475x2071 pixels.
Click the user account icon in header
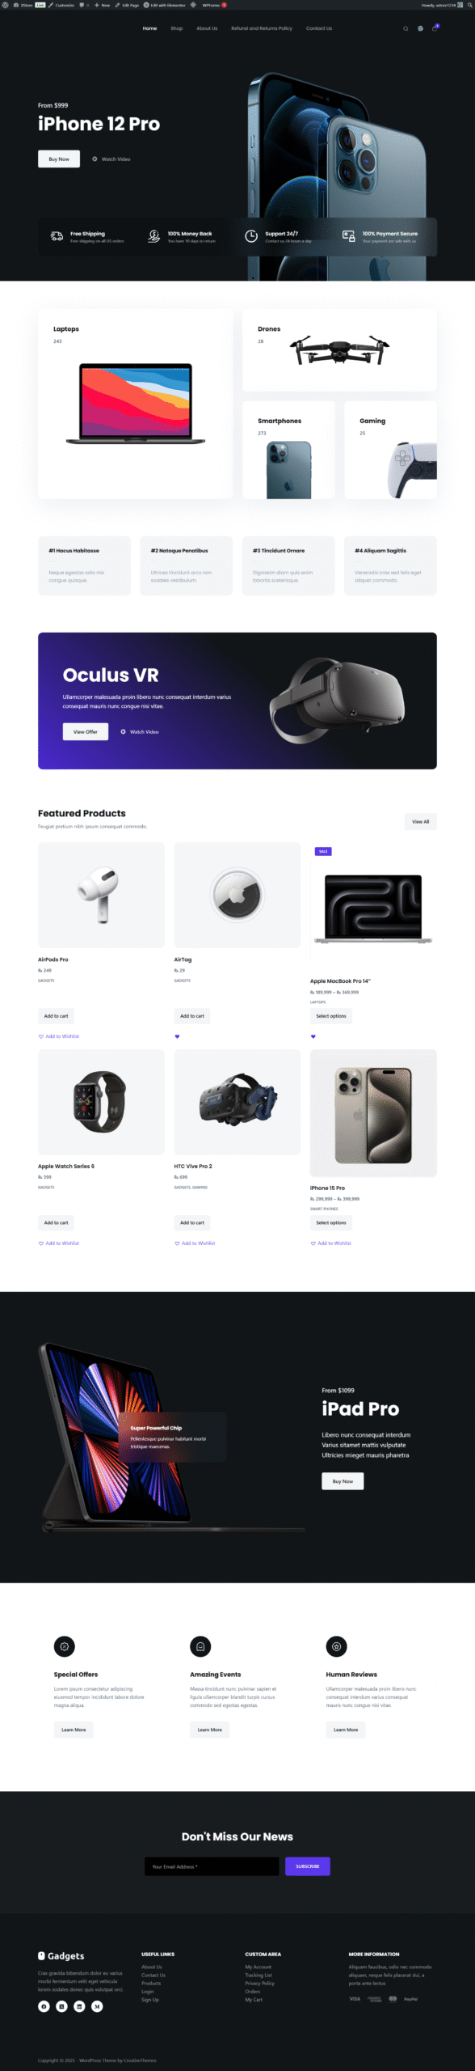[420, 28]
